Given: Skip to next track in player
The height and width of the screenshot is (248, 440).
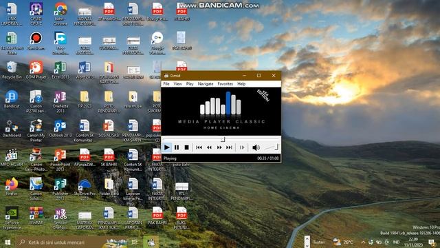Looking at the screenshot, I should [229, 147].
